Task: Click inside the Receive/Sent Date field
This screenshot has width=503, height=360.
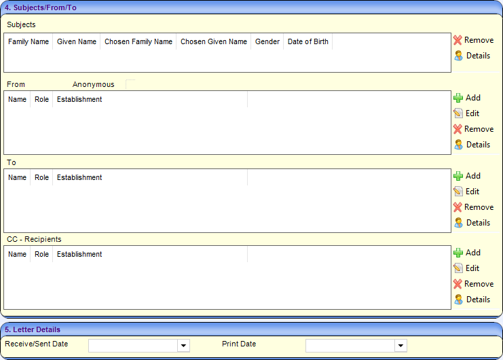Action: [132, 346]
